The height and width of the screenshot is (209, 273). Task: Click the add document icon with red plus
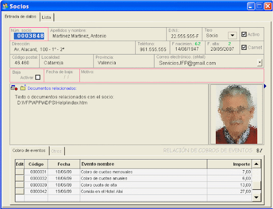(14, 88)
